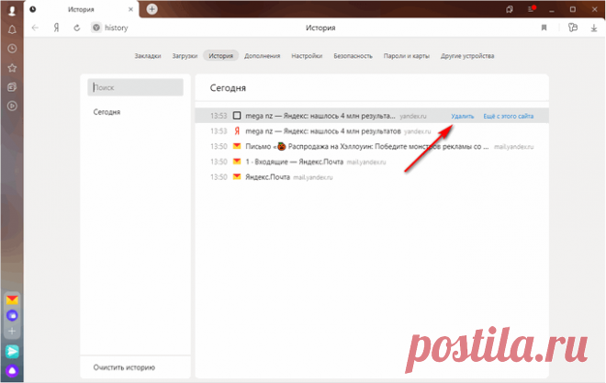Bookmark this page using the flag icon
The height and width of the screenshot is (383, 606).
coord(544,28)
